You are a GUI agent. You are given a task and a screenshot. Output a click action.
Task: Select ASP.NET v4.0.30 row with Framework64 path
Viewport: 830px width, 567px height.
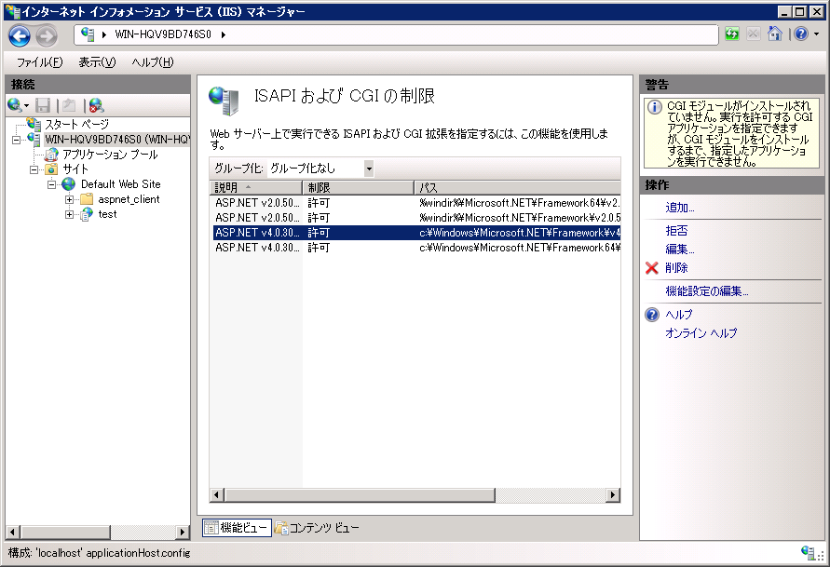416,248
